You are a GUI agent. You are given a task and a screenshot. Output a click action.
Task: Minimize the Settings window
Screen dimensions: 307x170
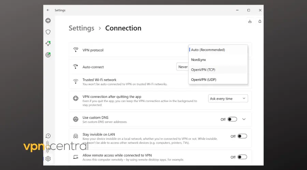237,10
